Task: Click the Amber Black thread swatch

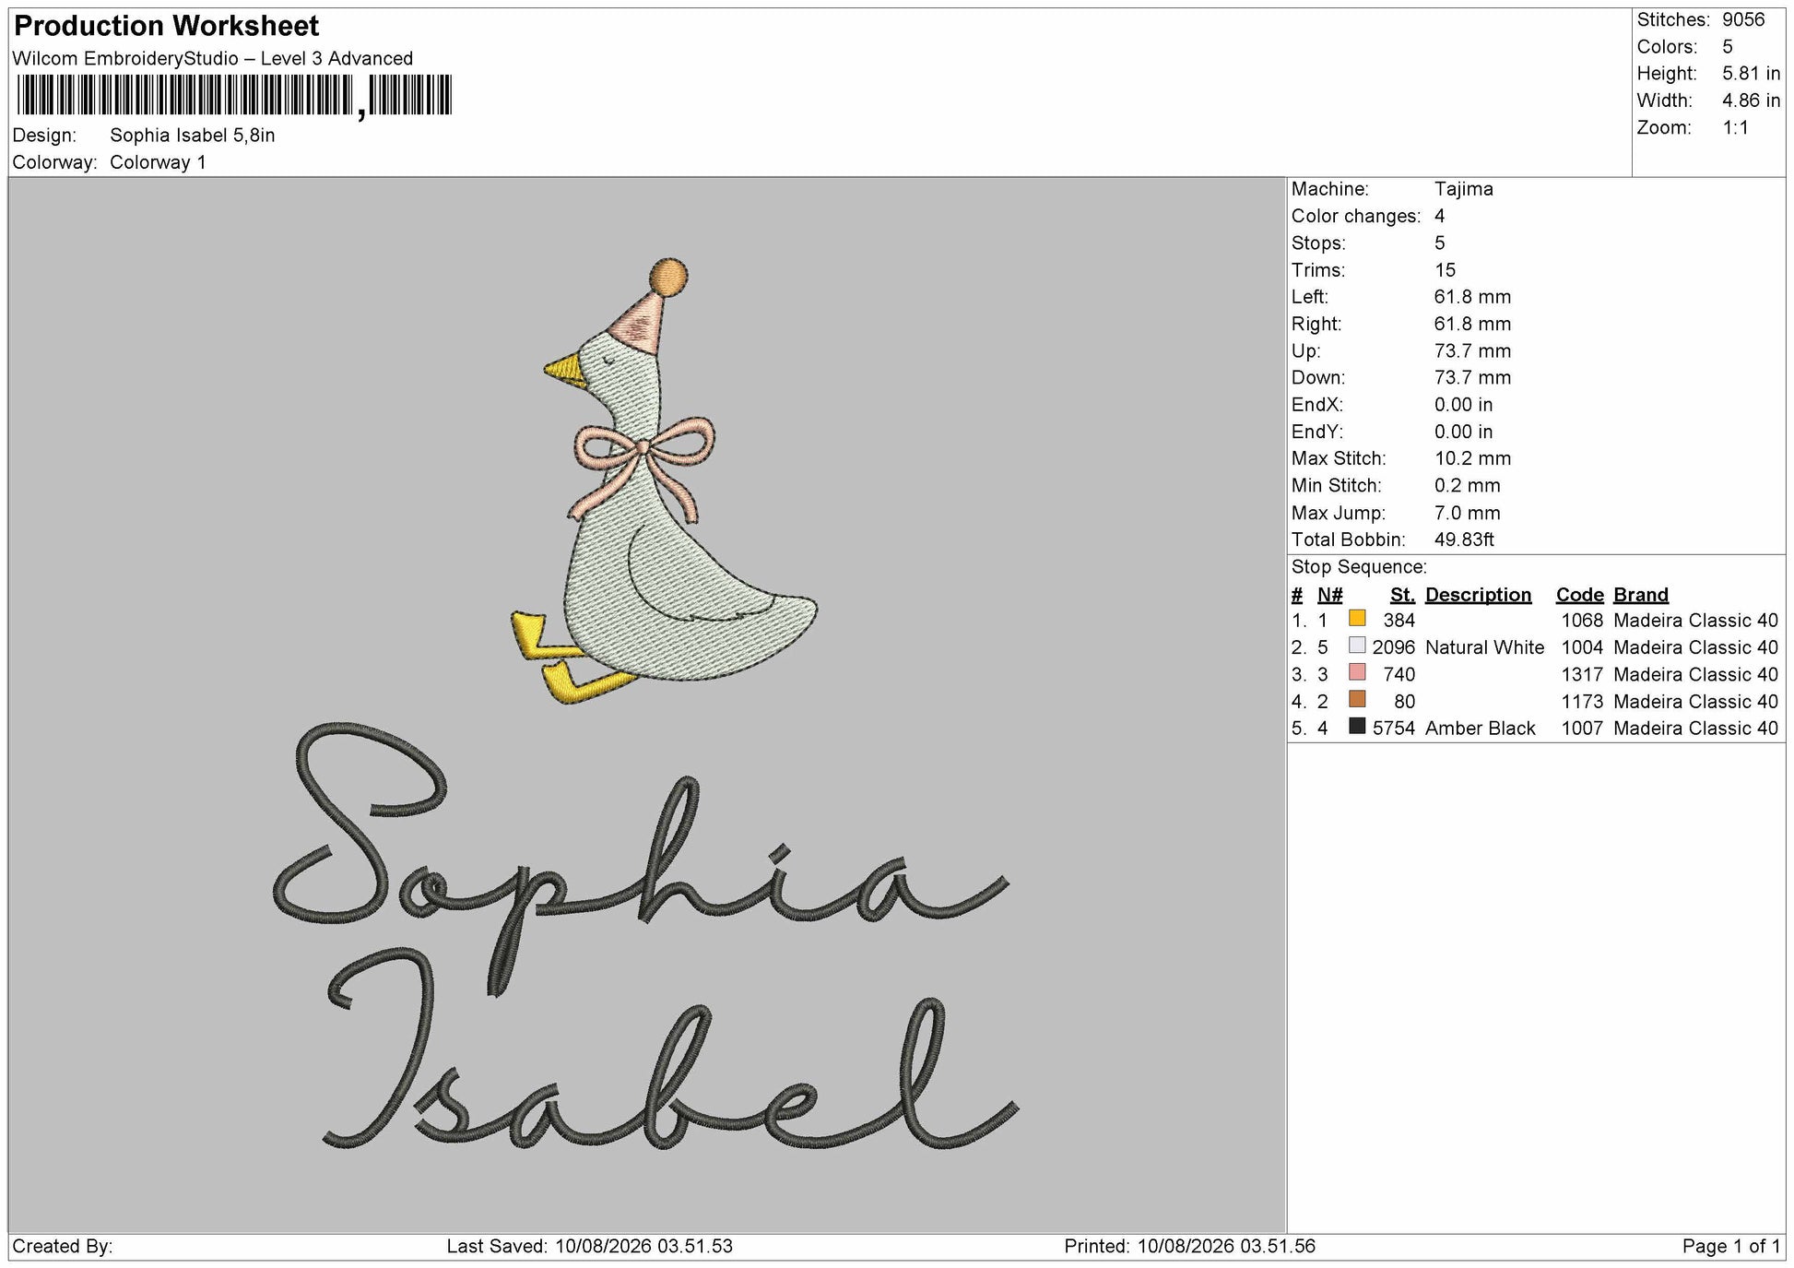Action: [1357, 726]
